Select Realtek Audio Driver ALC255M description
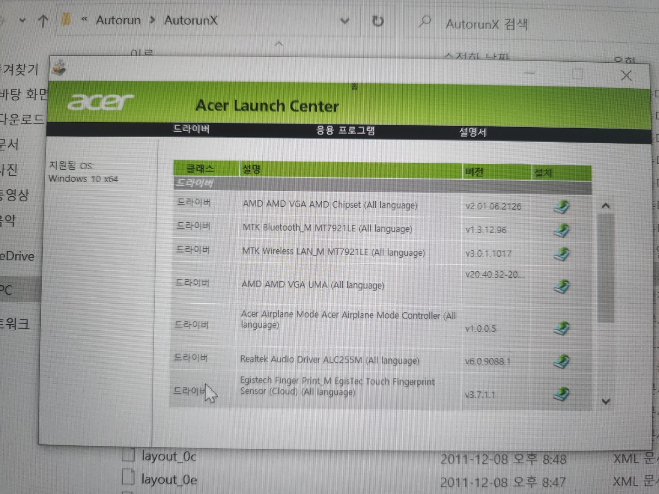The width and height of the screenshot is (659, 494). [x=329, y=360]
